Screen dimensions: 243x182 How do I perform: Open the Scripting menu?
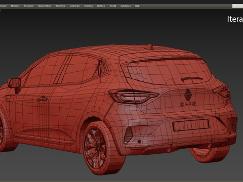(89, 6)
